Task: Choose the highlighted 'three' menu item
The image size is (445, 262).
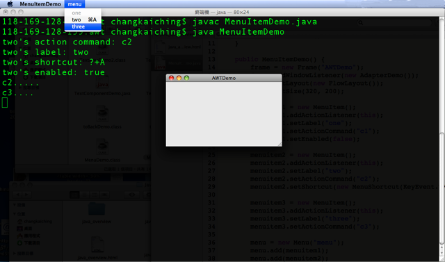Action: pos(83,26)
